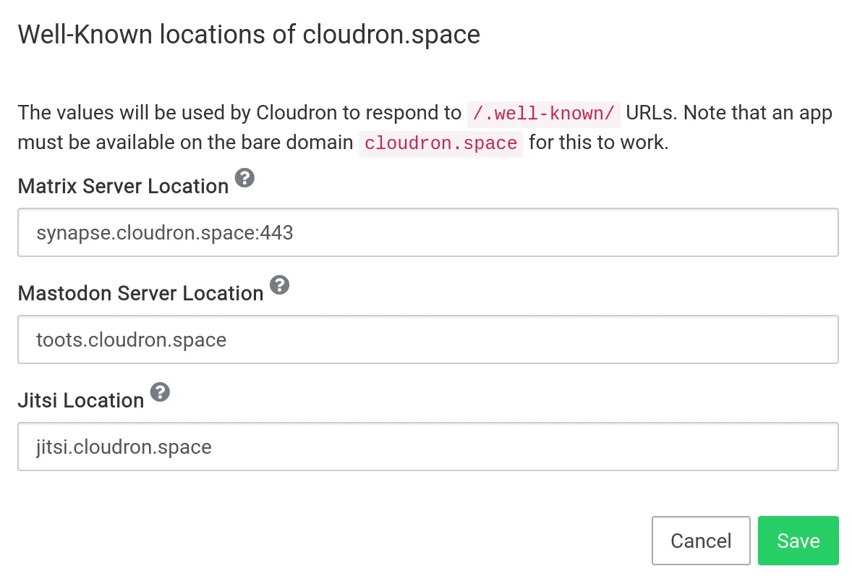Screen dimensions: 852x579
Task: Focus the Matrix Server Location input field
Action: coord(427,232)
